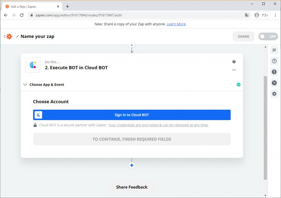Image resolution: width=281 pixels, height=198 pixels.
Task: Open the zap outline sidebar icon
Action: point(274,50)
